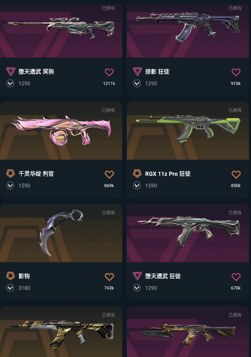
Task: Open the green RGX 11z Pro rifle image
Action: pos(188,131)
